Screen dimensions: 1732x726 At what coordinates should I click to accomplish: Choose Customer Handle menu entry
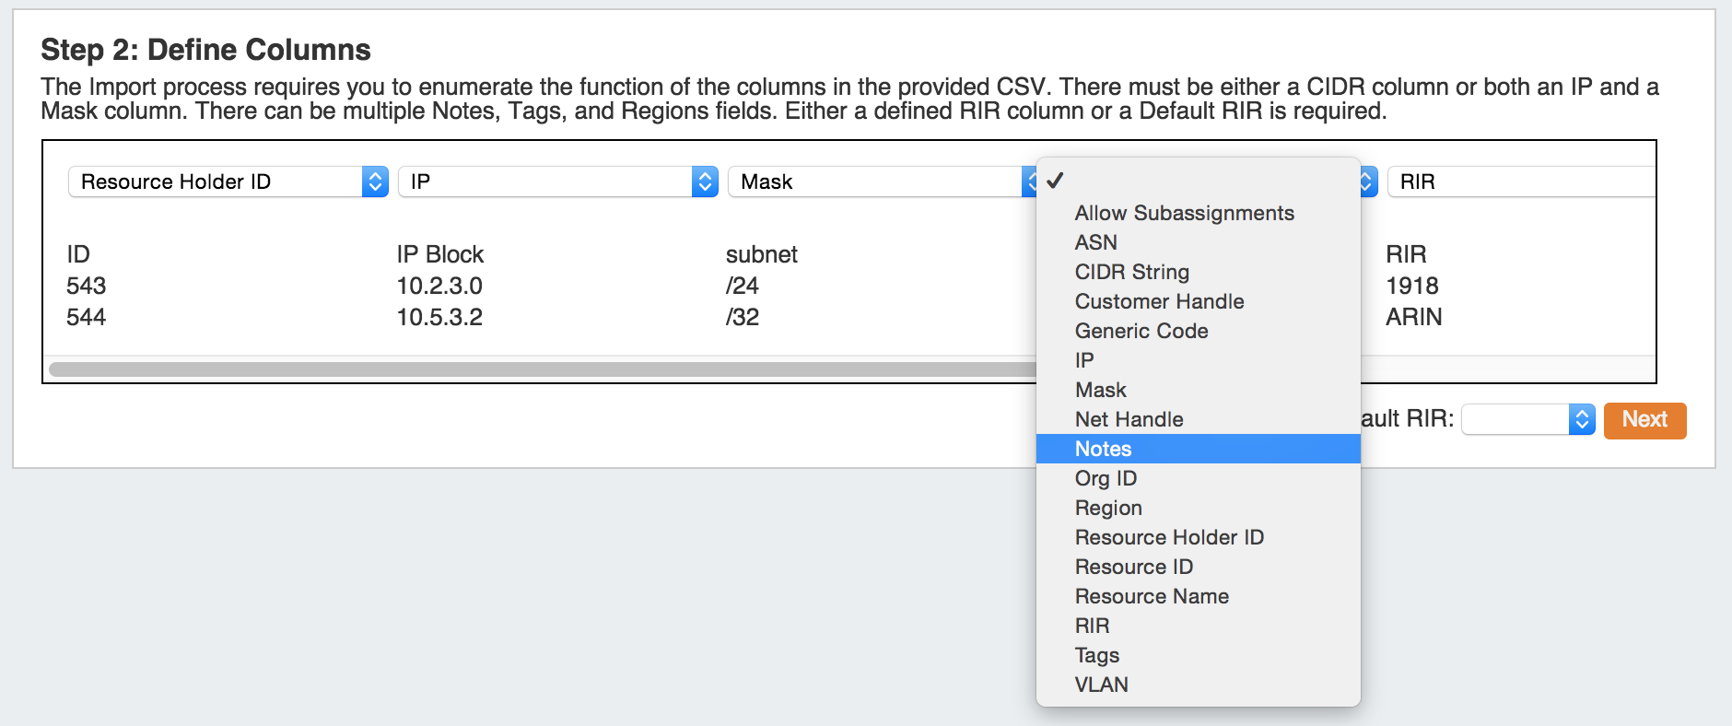pos(1159,301)
